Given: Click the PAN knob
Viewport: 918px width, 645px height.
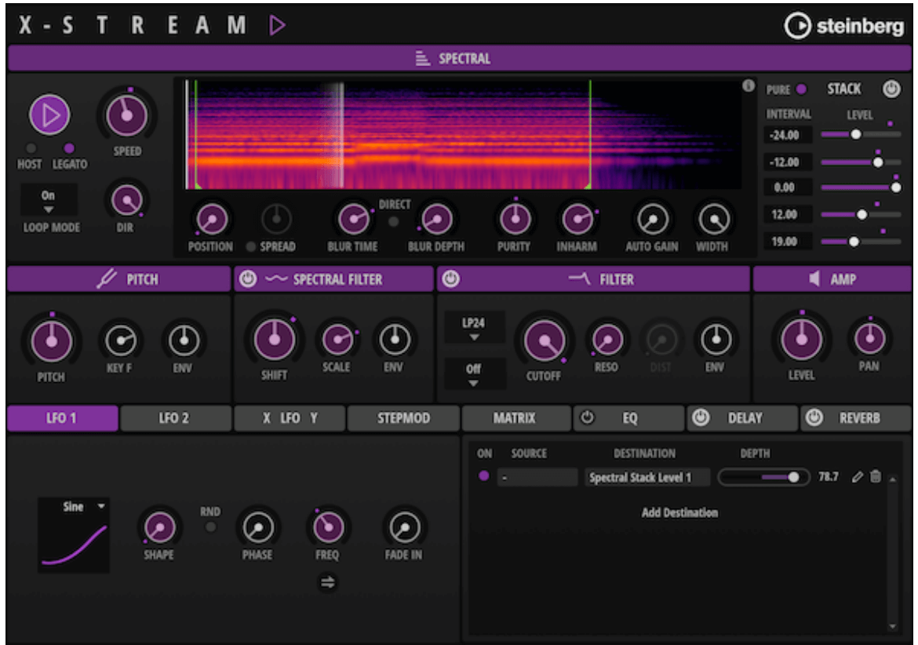Looking at the screenshot, I should (869, 337).
